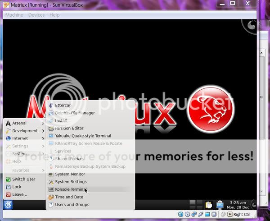Choose Remastersys Backup System Backup label
The image size is (270, 221).
click(x=90, y=166)
